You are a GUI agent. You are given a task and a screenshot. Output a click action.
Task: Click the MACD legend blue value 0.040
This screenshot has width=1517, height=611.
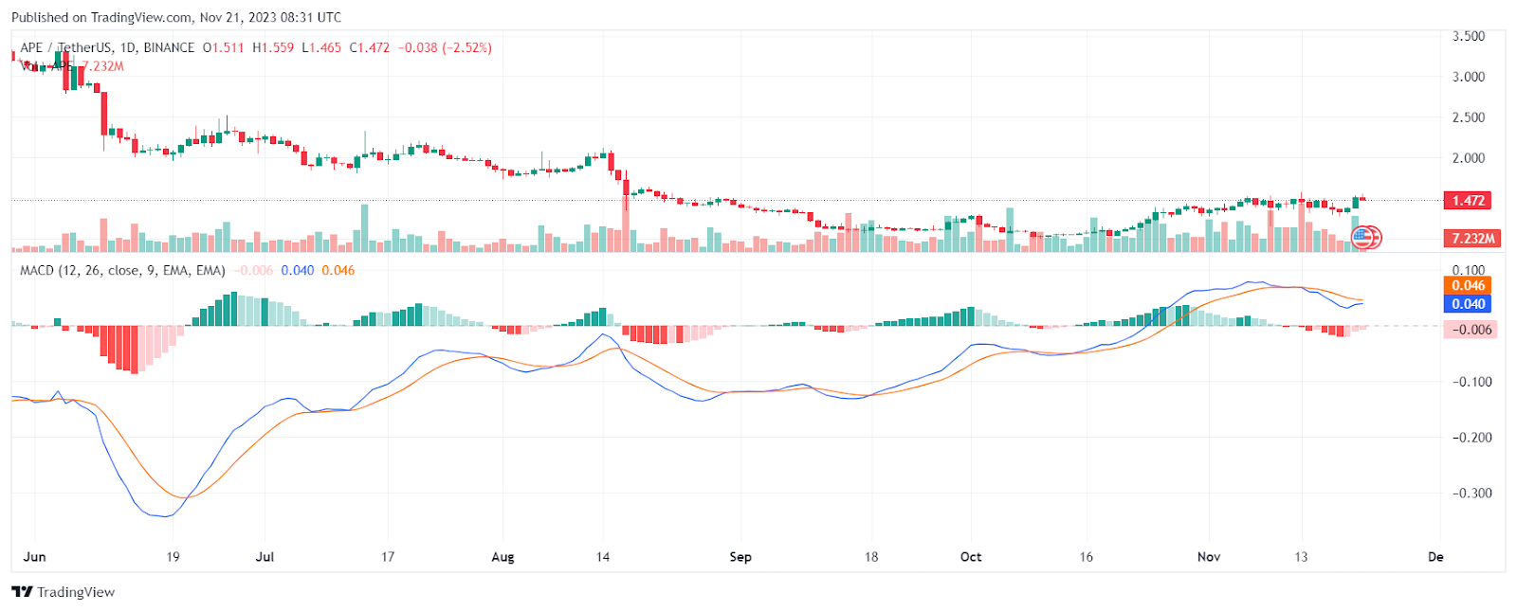pyautogui.click(x=298, y=271)
